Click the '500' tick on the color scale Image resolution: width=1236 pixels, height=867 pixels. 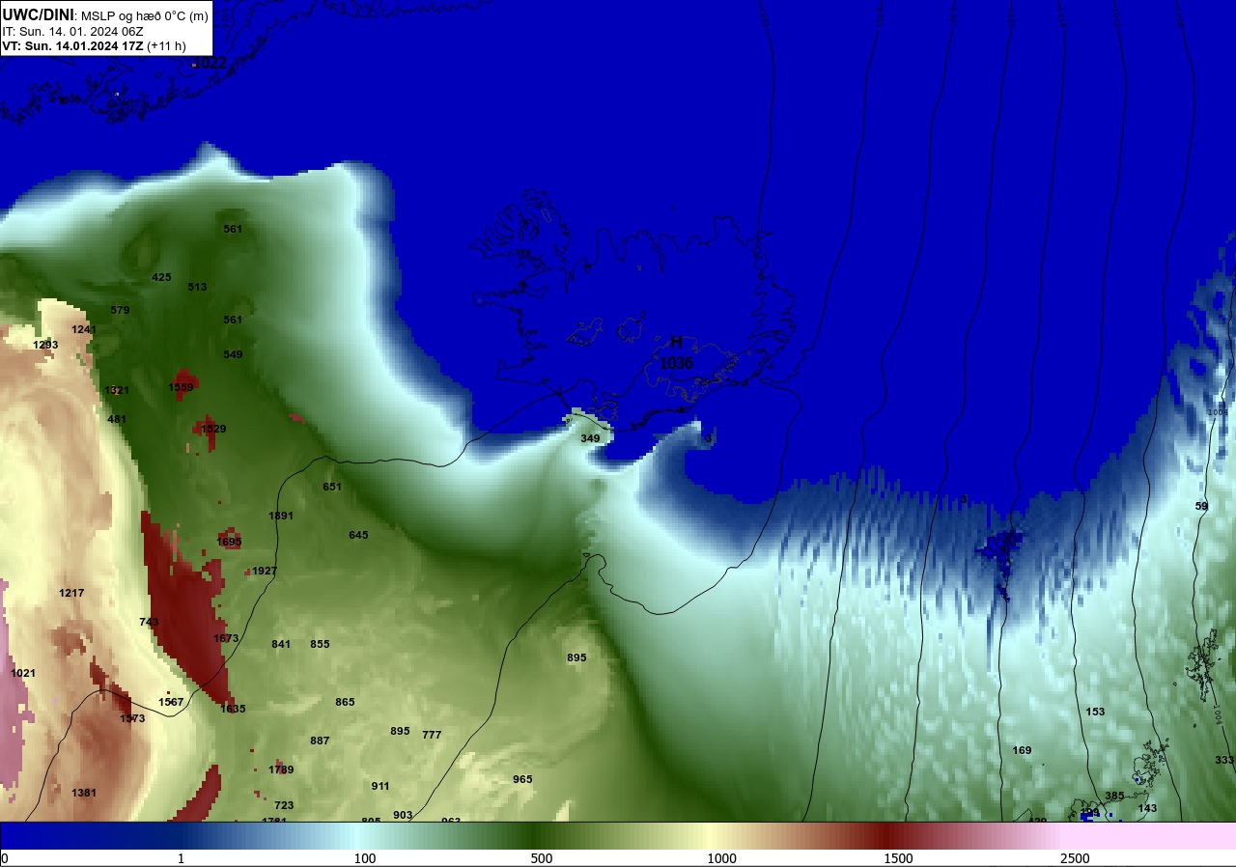pyautogui.click(x=541, y=858)
